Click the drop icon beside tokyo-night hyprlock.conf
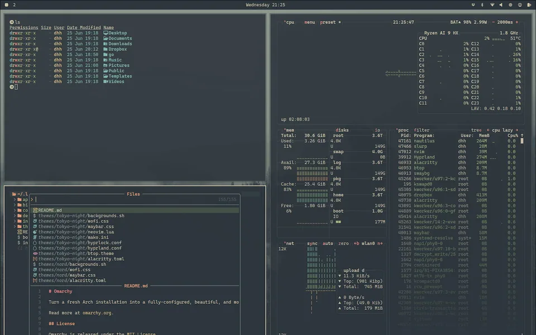Viewport: 536px width, 335px height. click(x=35, y=243)
